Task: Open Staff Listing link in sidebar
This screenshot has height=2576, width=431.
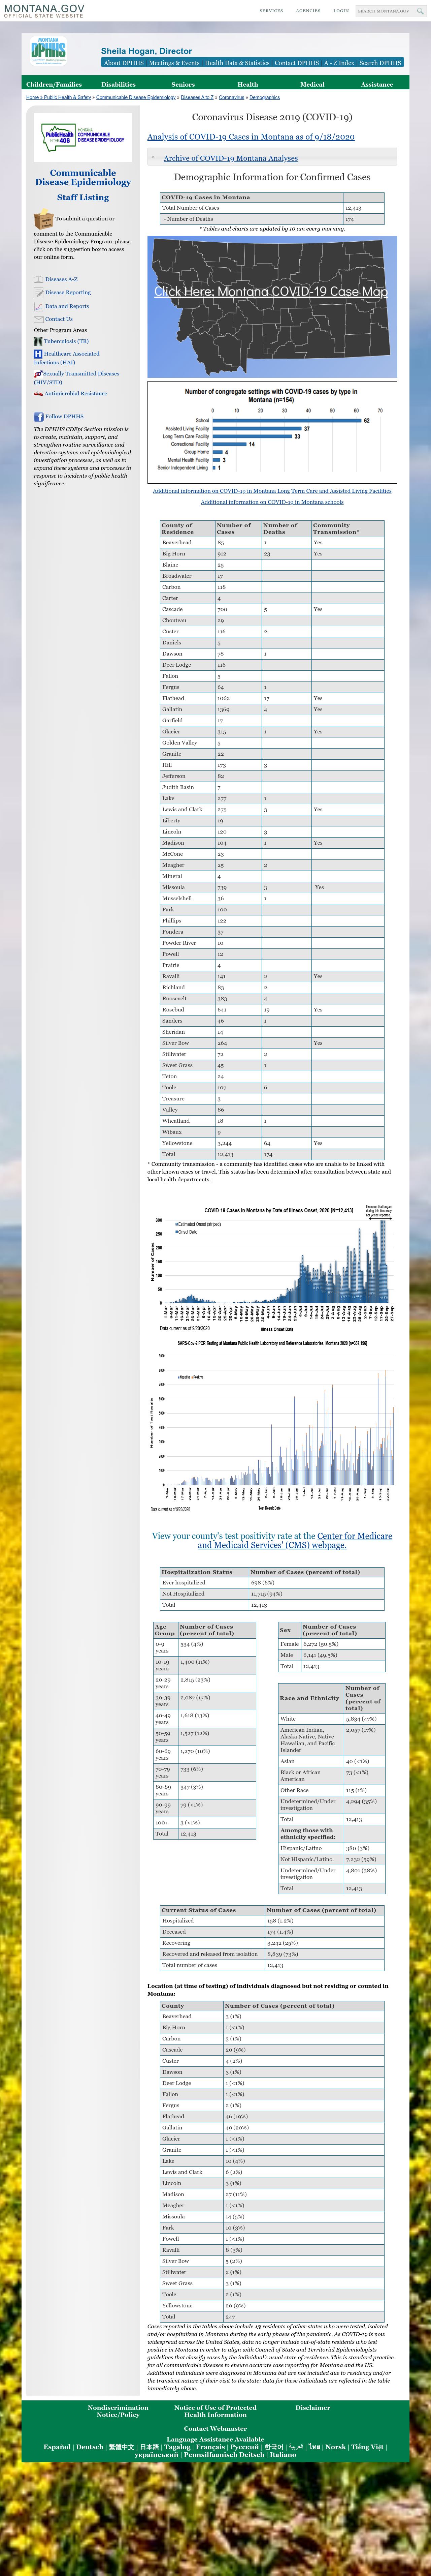Action: pos(83,198)
